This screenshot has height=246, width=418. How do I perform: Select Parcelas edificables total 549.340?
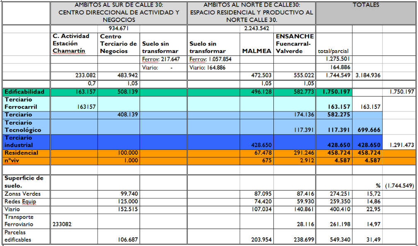[x=340, y=240]
